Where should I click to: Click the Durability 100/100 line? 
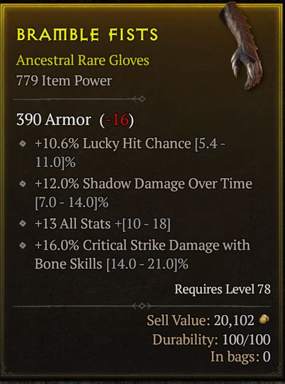[212, 340]
